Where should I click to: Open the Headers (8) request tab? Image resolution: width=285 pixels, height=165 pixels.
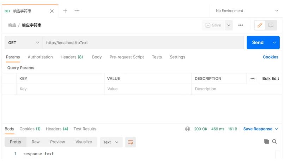[72, 57]
